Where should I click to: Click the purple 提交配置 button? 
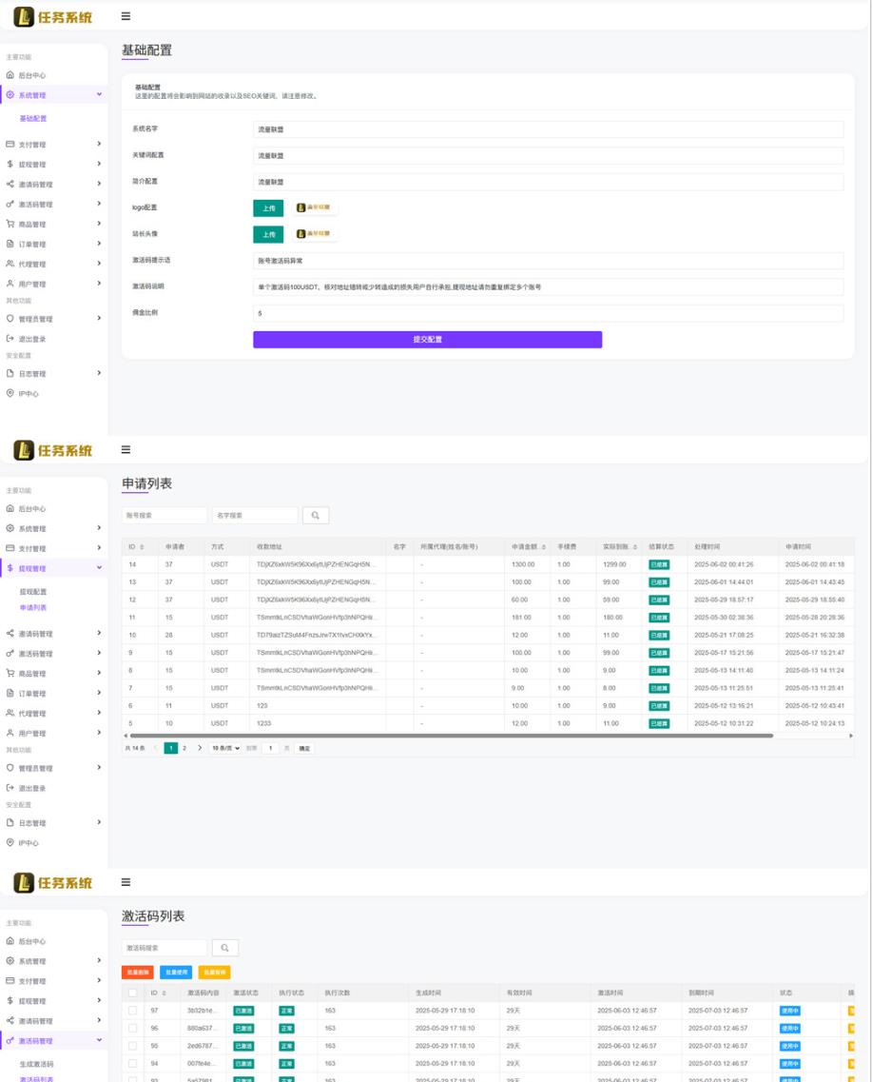pyautogui.click(x=427, y=340)
